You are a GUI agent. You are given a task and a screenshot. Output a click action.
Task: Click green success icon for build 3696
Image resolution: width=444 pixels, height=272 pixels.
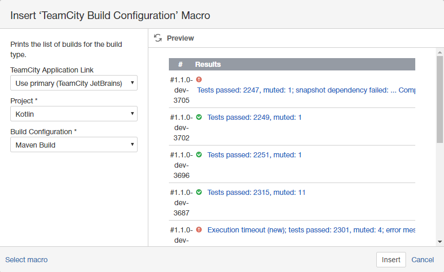click(199, 155)
